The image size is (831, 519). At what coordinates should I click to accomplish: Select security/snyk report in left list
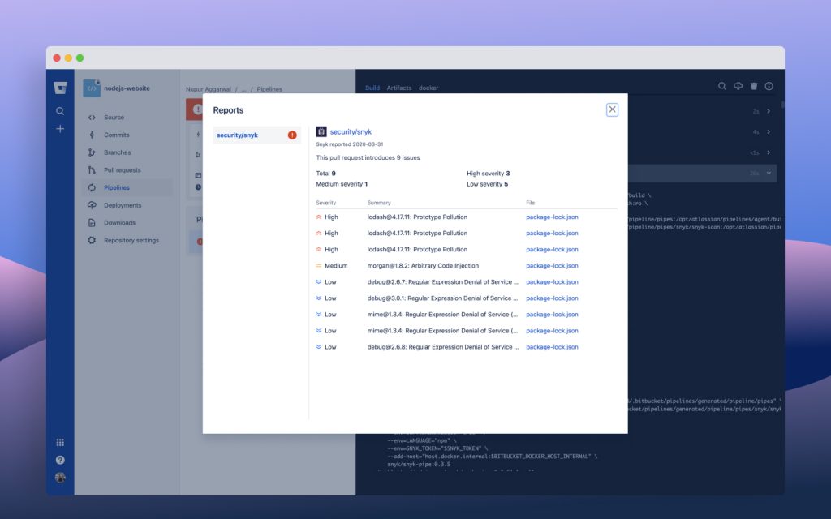coord(257,135)
